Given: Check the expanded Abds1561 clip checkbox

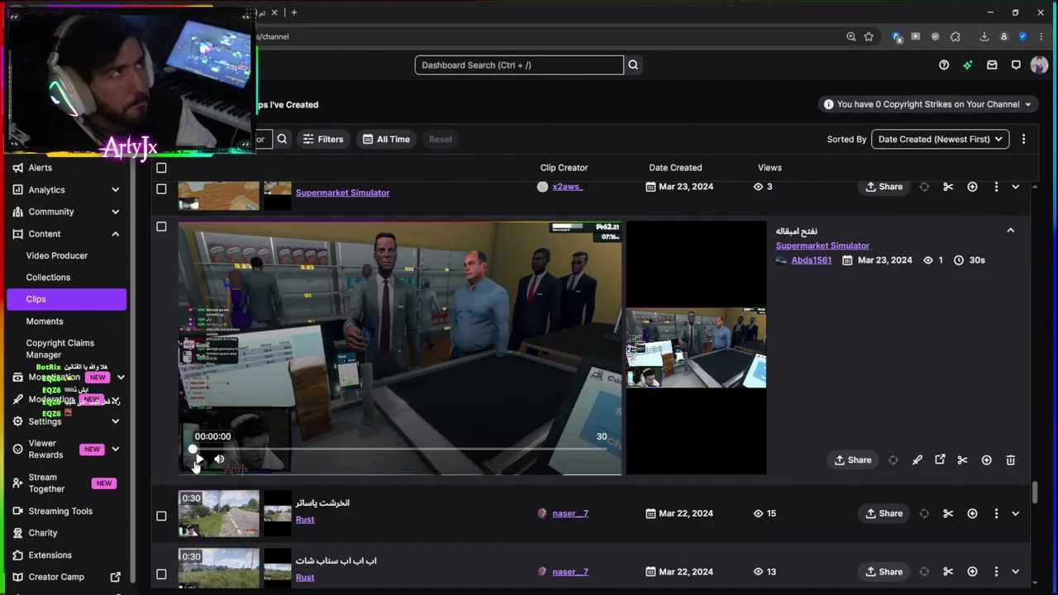Looking at the screenshot, I should 161,226.
